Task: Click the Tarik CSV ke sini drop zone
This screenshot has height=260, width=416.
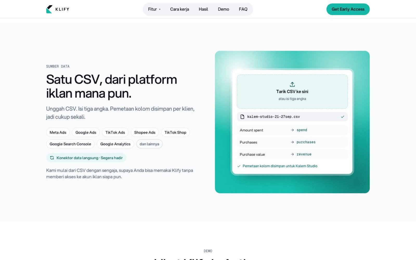Action: pos(292,92)
